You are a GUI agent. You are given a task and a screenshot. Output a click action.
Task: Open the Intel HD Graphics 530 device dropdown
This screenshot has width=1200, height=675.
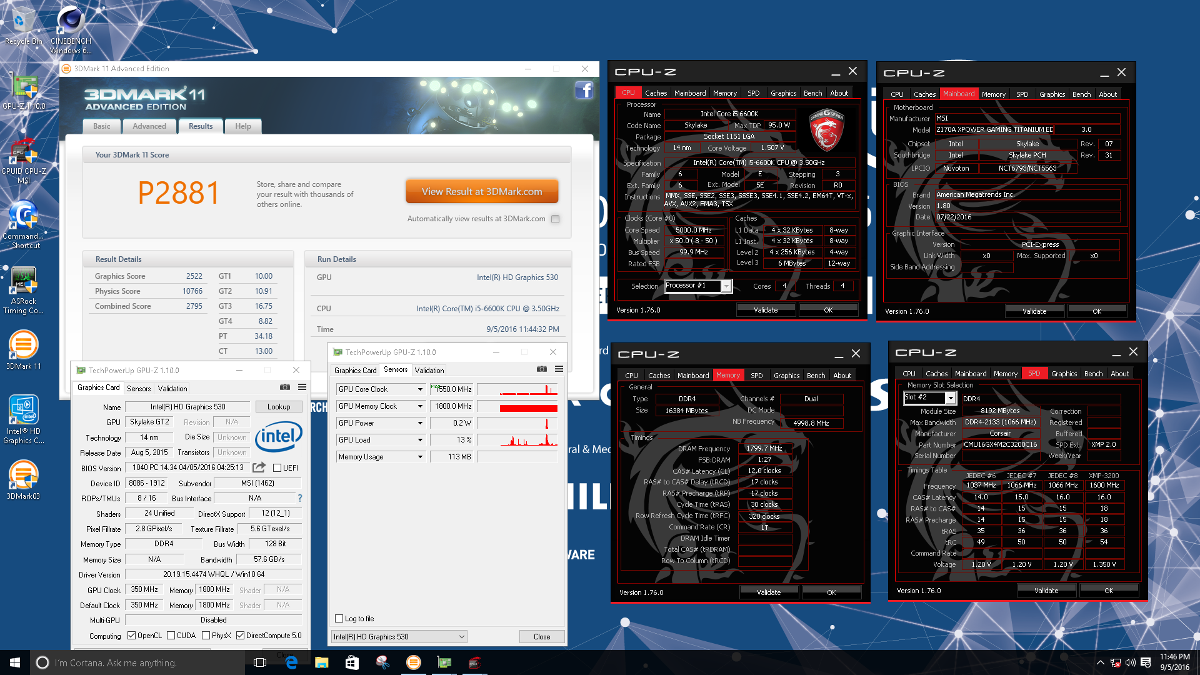(399, 637)
